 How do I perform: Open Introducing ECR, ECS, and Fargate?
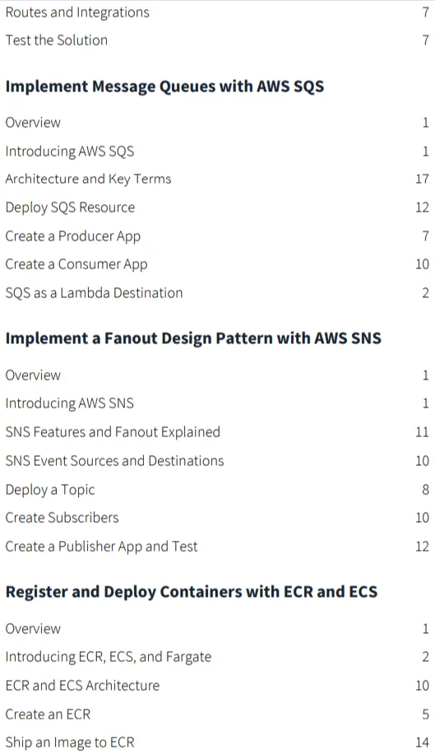pyautogui.click(x=109, y=657)
